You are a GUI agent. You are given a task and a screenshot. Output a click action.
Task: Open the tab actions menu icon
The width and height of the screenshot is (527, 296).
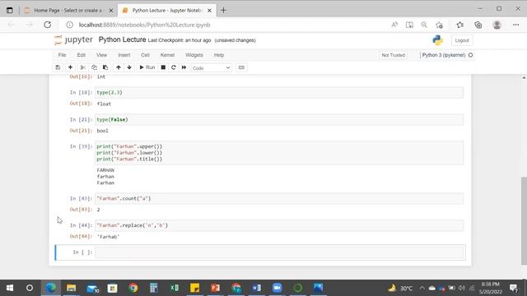[x=9, y=11]
